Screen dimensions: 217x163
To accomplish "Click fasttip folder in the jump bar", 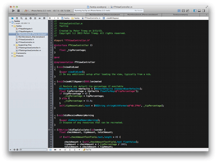I will coord(76,18).
